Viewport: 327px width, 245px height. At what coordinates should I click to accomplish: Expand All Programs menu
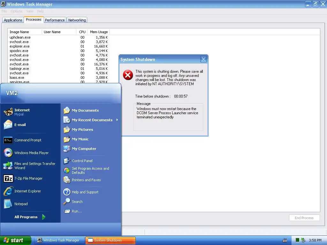click(x=30, y=217)
